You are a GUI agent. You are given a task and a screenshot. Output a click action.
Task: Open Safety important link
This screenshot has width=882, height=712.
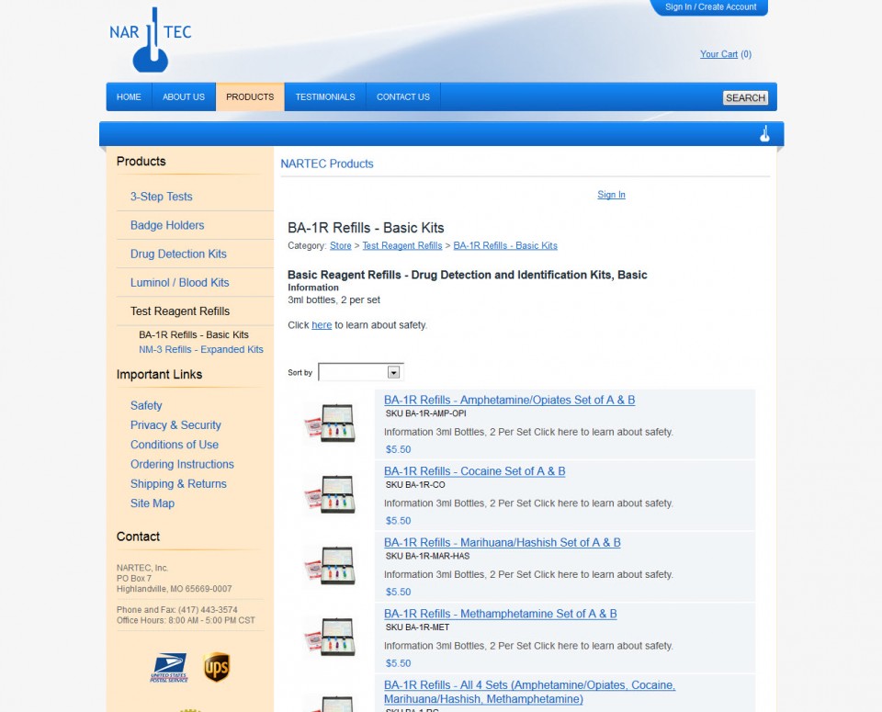point(146,405)
